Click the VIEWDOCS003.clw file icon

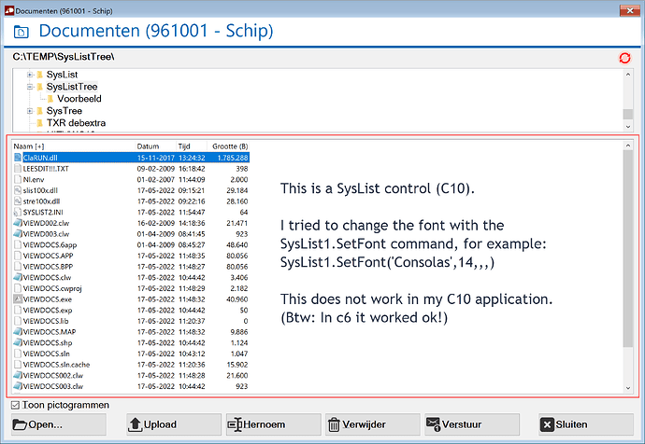(18, 386)
